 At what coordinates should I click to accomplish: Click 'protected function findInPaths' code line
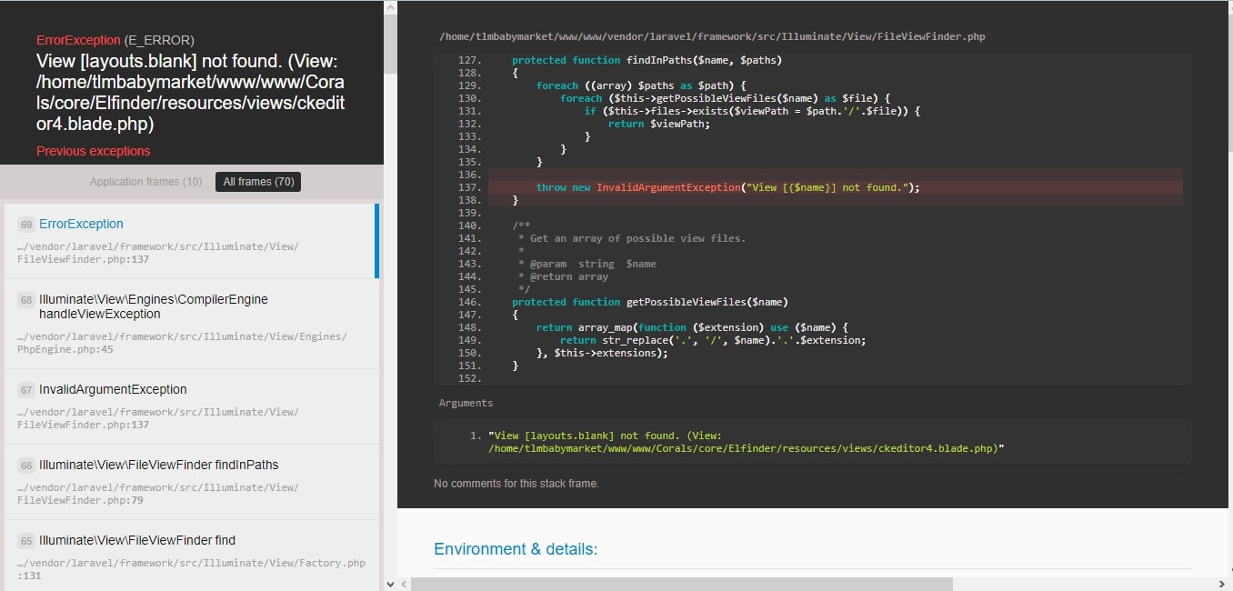[x=647, y=60]
